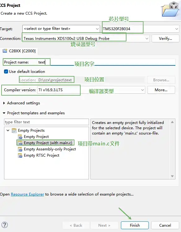Click the Finish button
Viewport: 181px width, 232px height.
[x=135, y=225]
